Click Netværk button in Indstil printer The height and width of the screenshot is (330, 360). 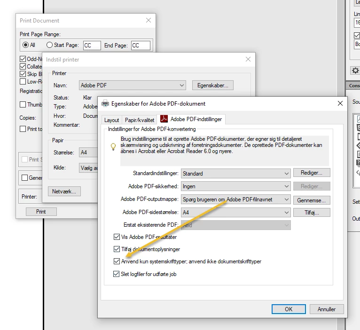pos(64,191)
